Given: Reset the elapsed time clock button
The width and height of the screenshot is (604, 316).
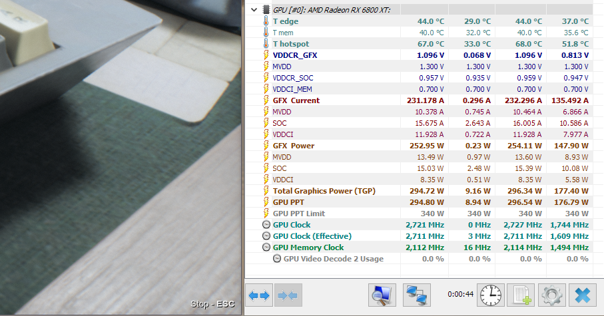Looking at the screenshot, I should tap(490, 295).
